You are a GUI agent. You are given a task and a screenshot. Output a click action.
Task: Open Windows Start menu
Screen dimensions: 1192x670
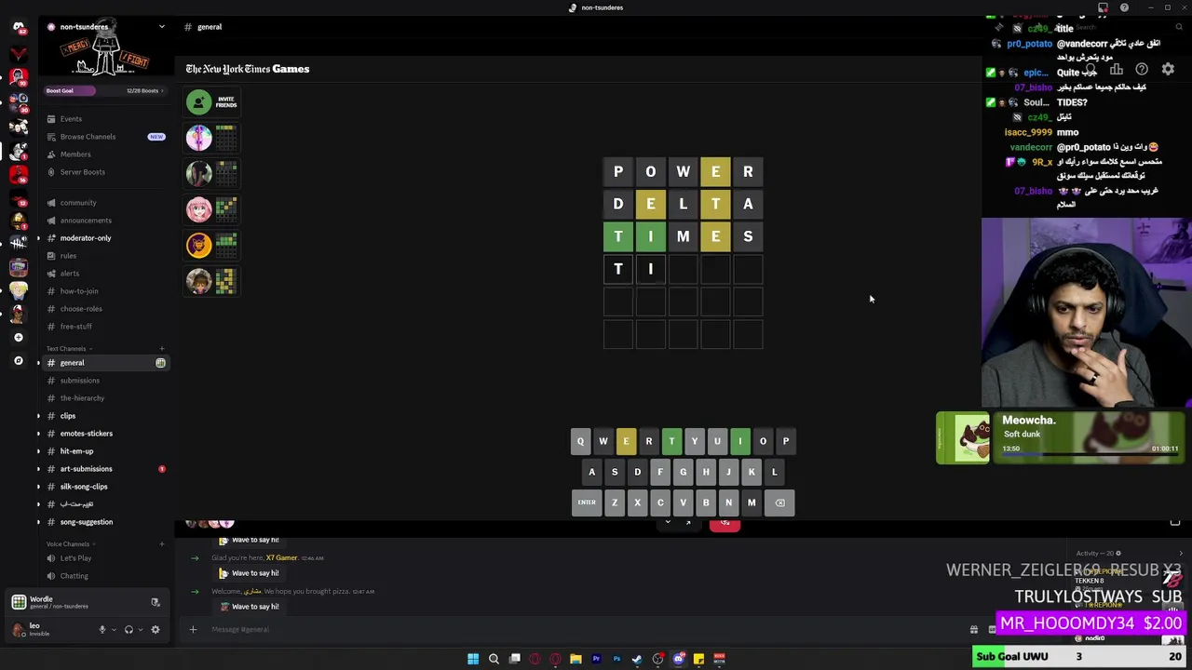pyautogui.click(x=473, y=659)
